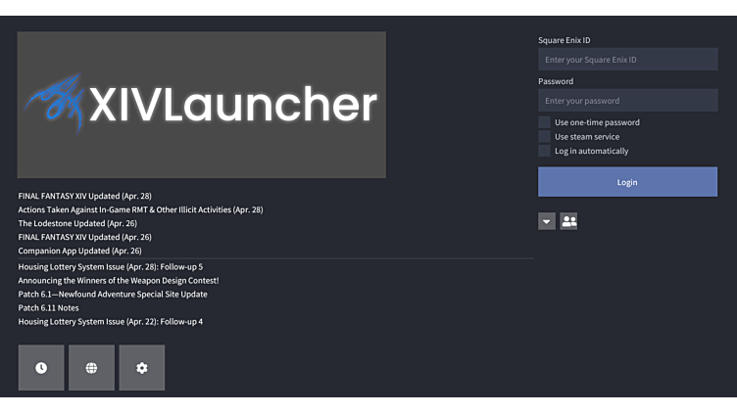Check Log in automatically option
737x414 pixels.
pos(544,151)
